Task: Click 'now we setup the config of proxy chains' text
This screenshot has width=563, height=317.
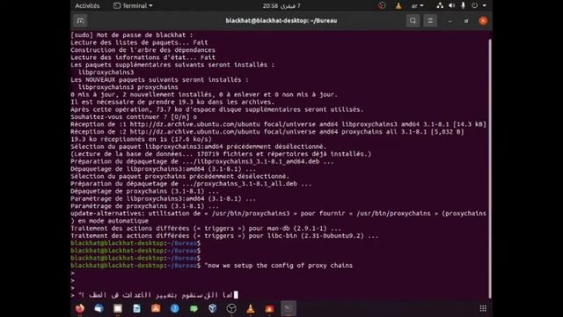Action: coord(280,266)
